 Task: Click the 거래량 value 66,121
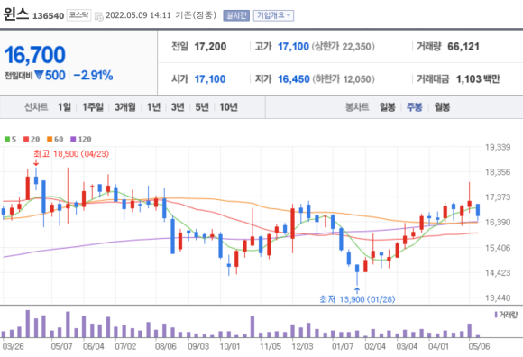click(463, 47)
